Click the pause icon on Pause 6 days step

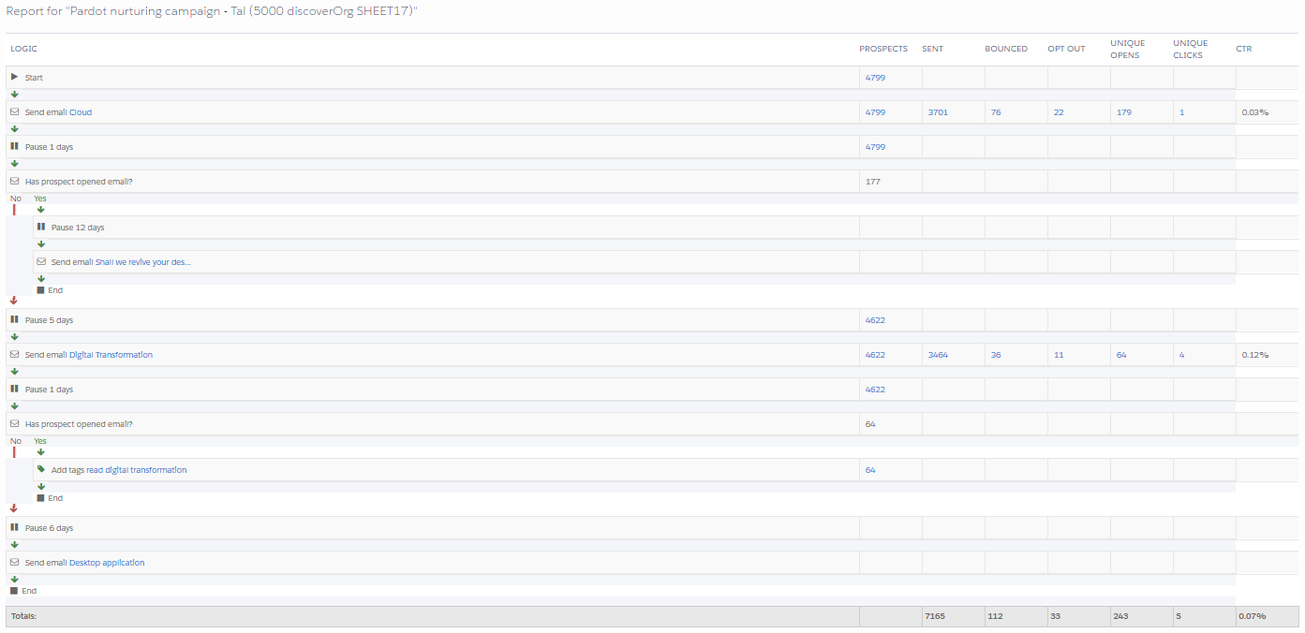[x=14, y=527]
